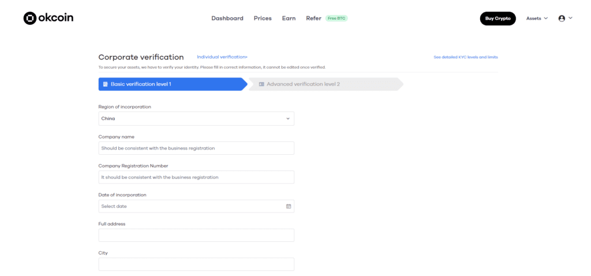The height and width of the screenshot is (276, 591).
Task: Open the Dashboard menu item
Action: (x=227, y=18)
